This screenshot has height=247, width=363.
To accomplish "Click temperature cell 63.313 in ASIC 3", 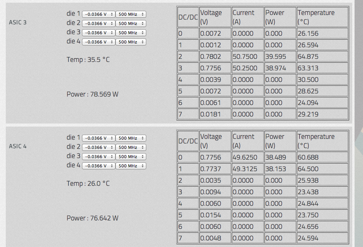I will pos(323,68).
